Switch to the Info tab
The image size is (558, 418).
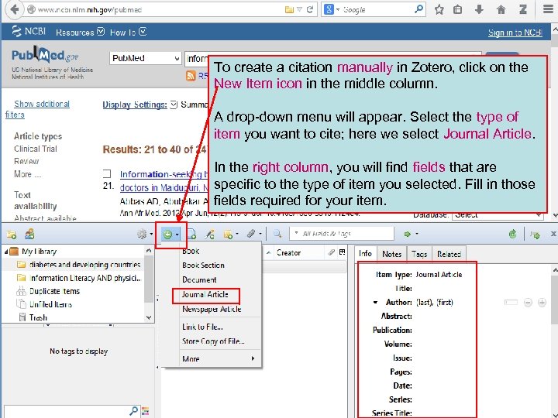click(365, 253)
